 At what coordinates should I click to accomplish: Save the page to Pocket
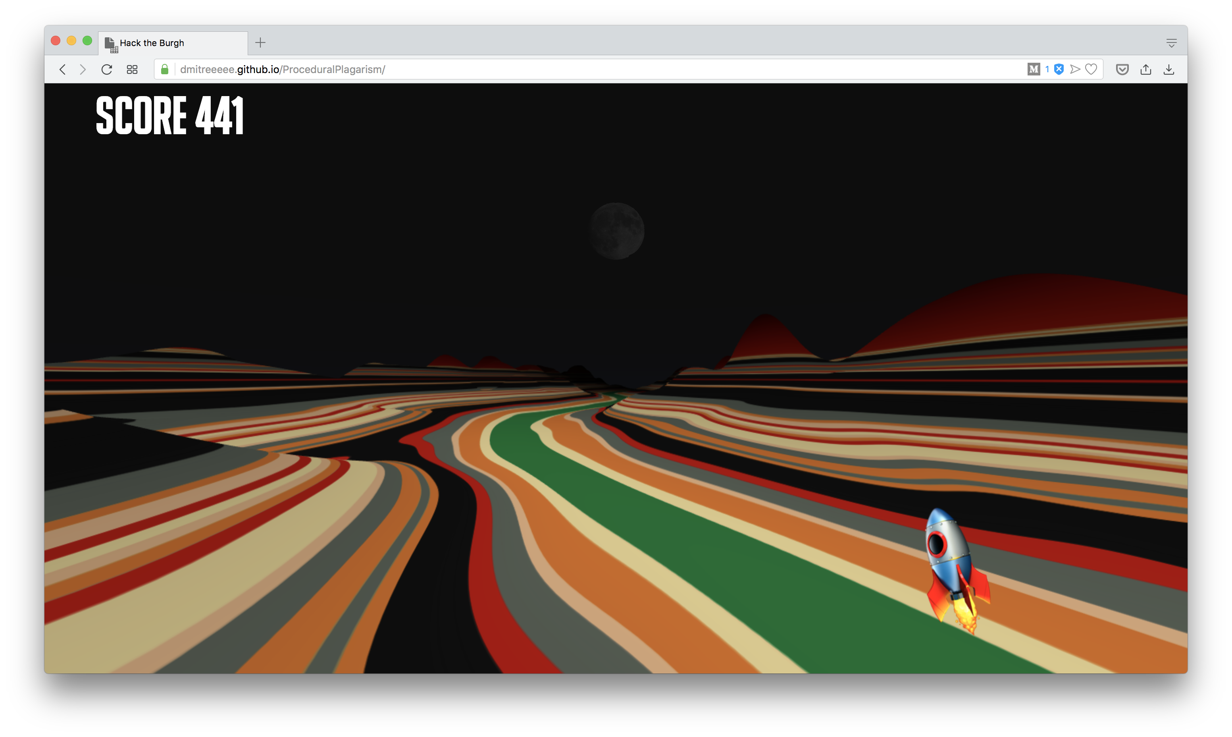tap(1122, 69)
